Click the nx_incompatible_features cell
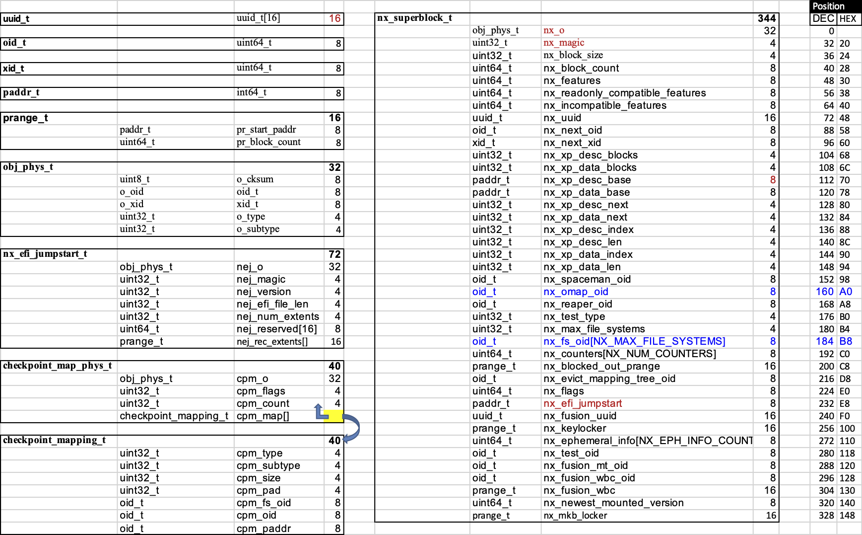Screen dimensions: 862x535 point(647,105)
